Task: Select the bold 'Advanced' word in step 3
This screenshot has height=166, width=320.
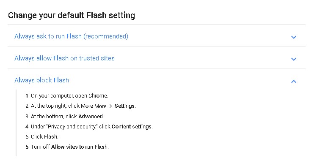Action: (x=91, y=116)
